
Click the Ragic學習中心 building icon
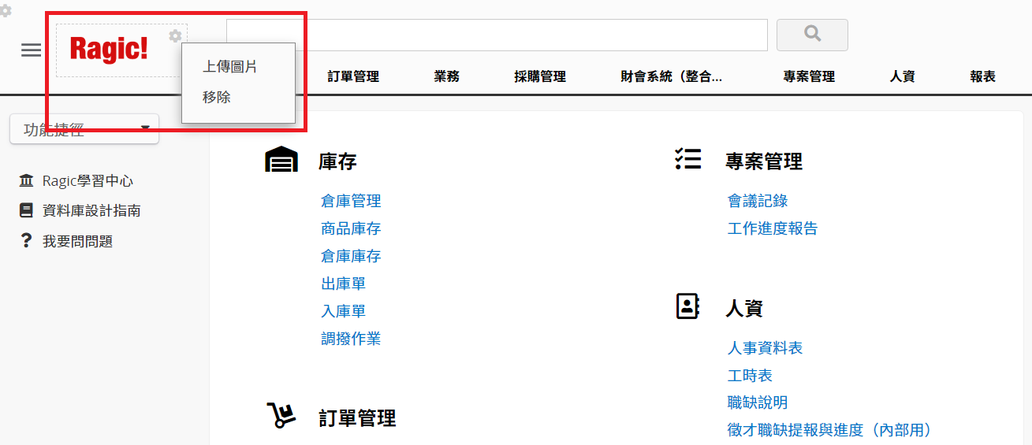click(x=27, y=180)
